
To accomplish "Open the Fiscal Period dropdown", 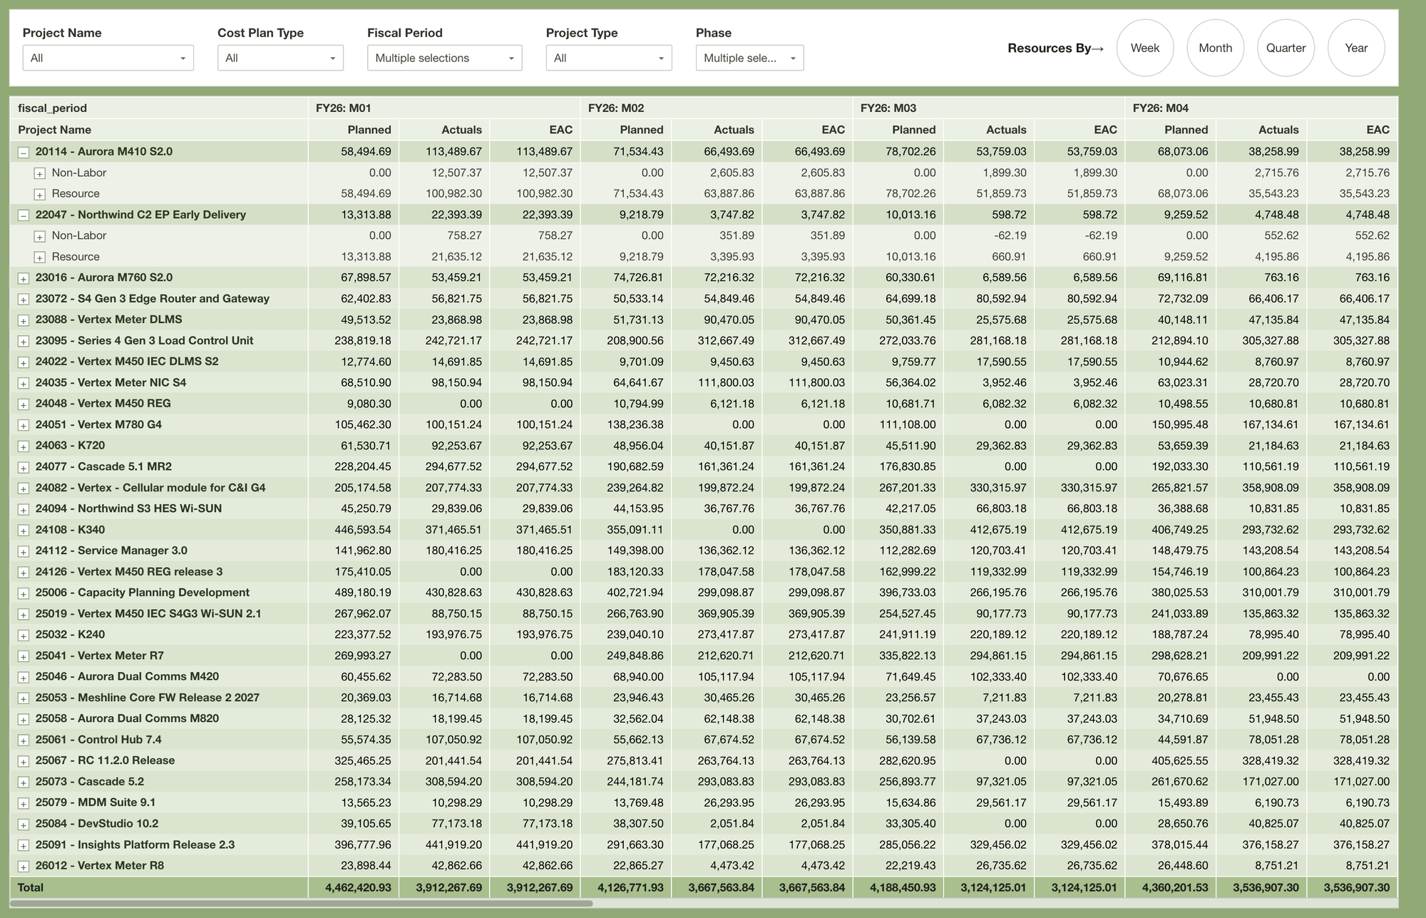I will point(444,58).
